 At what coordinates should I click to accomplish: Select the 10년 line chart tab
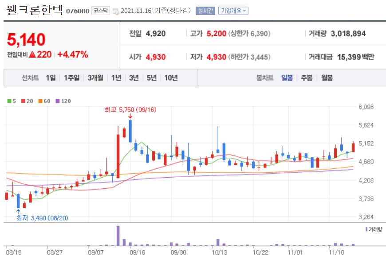[171, 78]
